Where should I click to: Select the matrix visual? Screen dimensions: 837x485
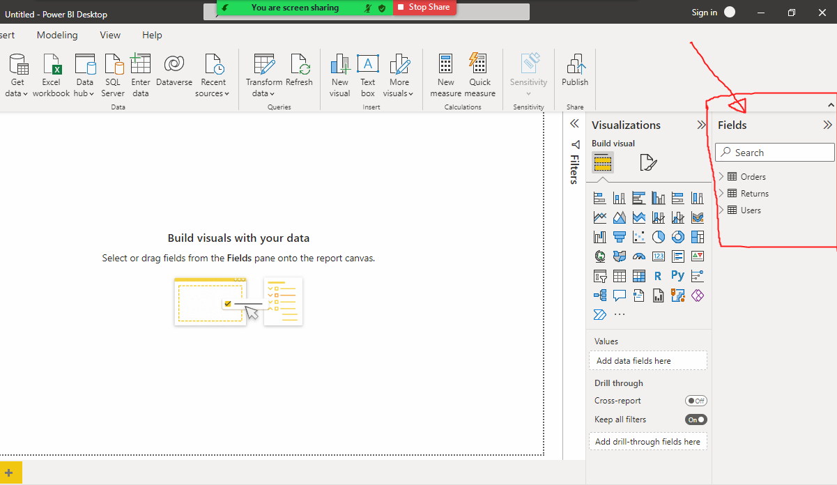coord(638,276)
